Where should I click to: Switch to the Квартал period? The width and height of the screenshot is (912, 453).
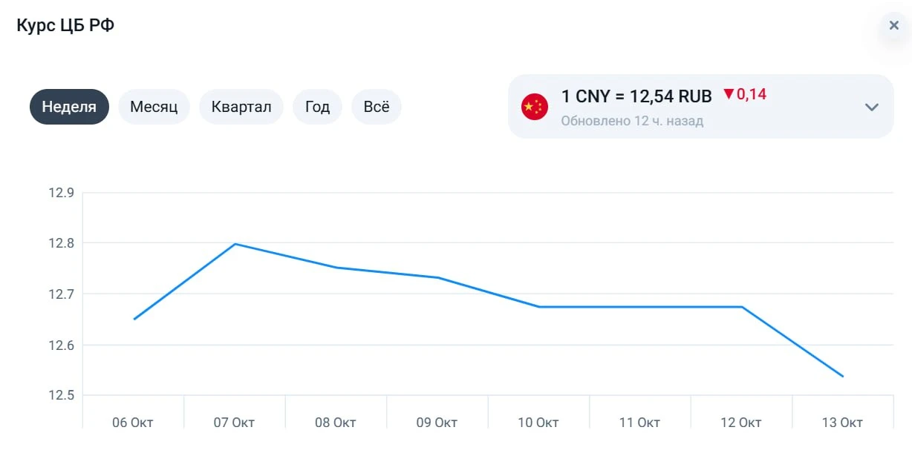pyautogui.click(x=241, y=107)
